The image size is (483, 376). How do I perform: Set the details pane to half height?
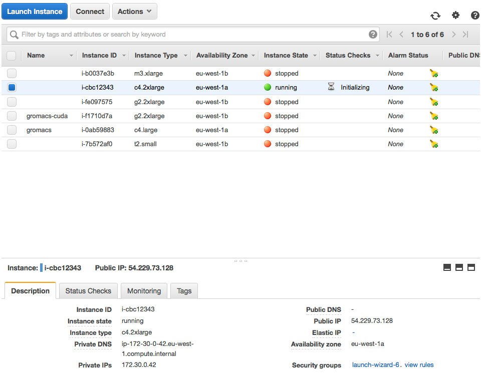[x=459, y=267]
